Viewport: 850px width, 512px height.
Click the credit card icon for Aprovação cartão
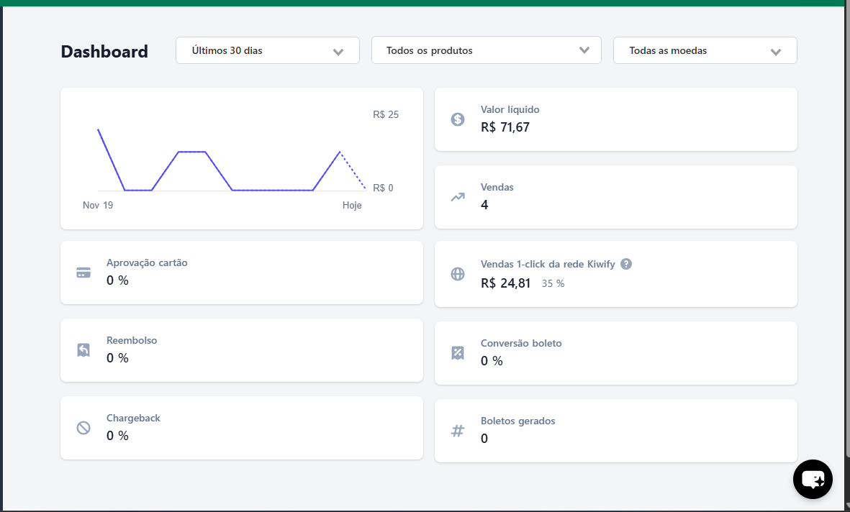pos(83,273)
